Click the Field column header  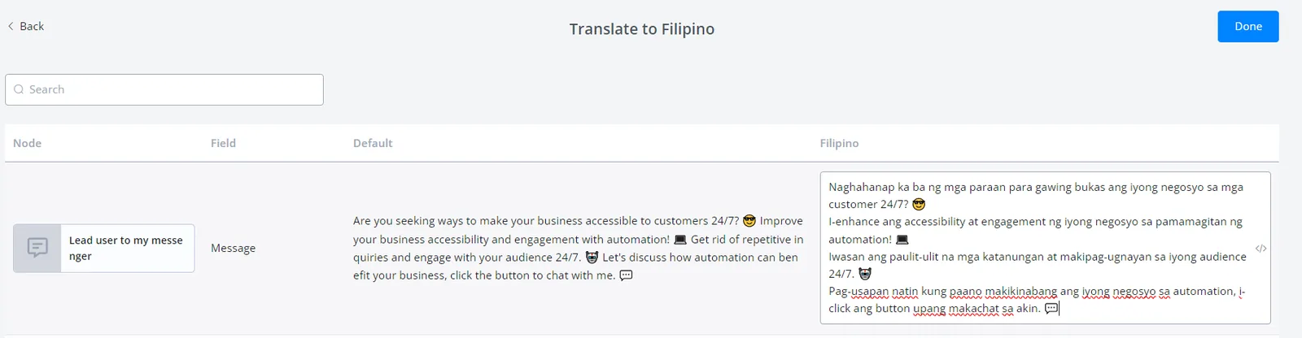223,143
